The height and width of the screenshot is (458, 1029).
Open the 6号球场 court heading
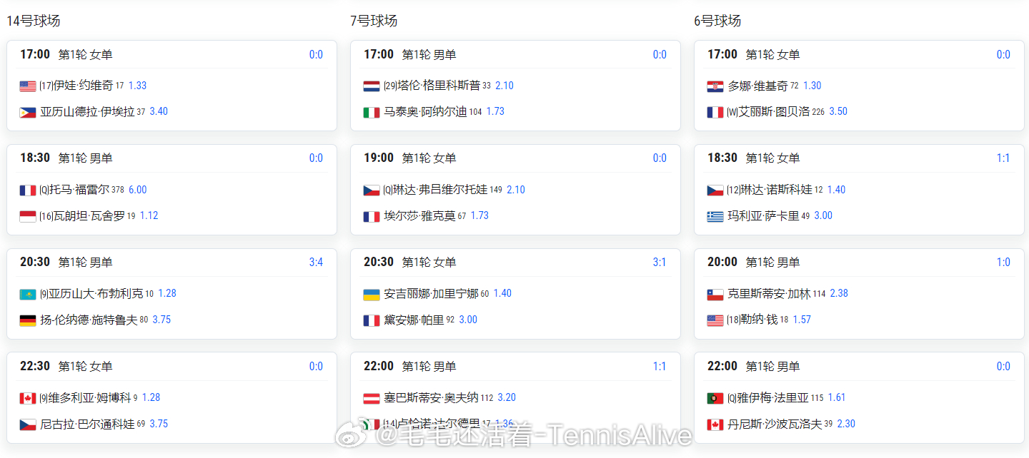(x=717, y=21)
